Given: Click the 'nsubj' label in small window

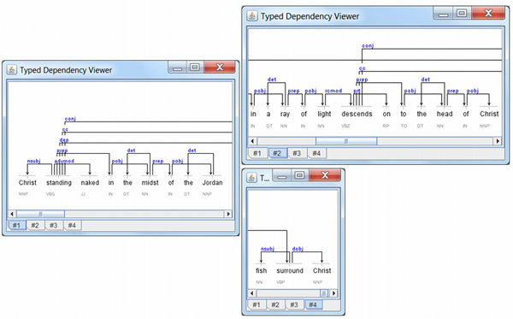Looking at the screenshot, I should 268,249.
